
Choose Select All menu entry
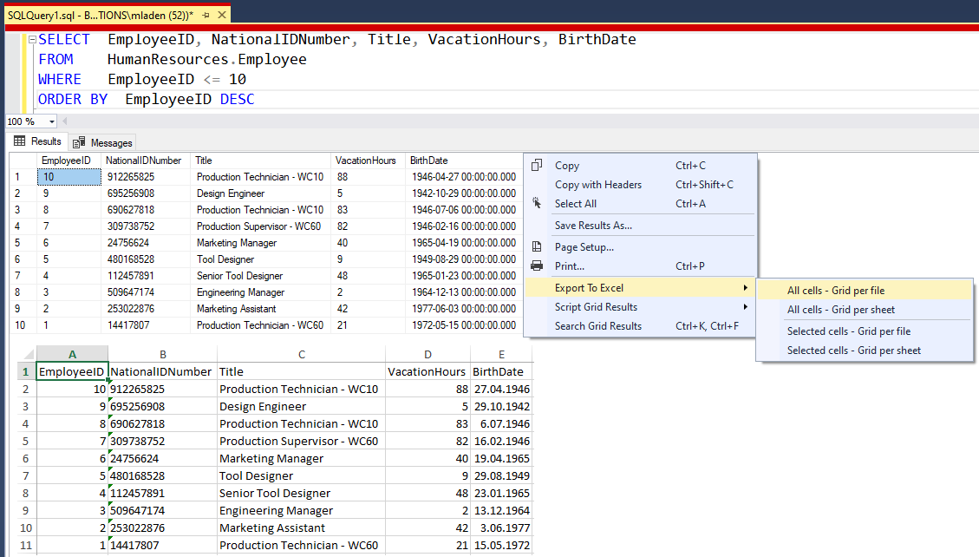pos(641,204)
